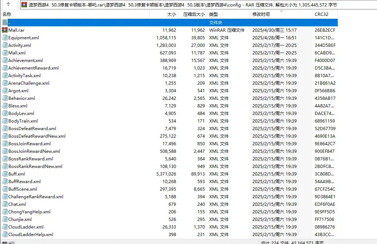The image size is (377, 244).
Task: Select the file name Achievement.xml
Action: tap(26, 61)
